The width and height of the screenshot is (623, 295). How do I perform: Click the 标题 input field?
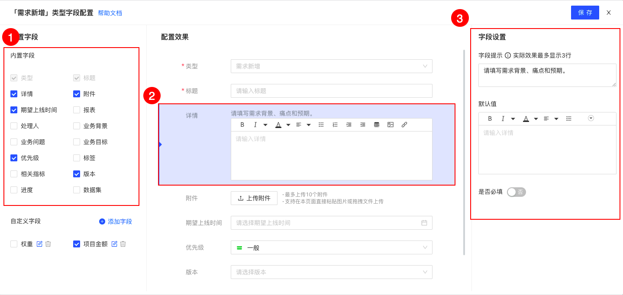click(x=331, y=91)
